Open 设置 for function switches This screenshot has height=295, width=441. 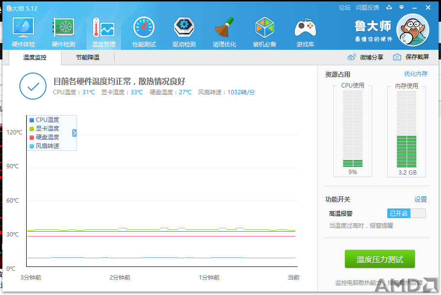pyautogui.click(x=421, y=199)
